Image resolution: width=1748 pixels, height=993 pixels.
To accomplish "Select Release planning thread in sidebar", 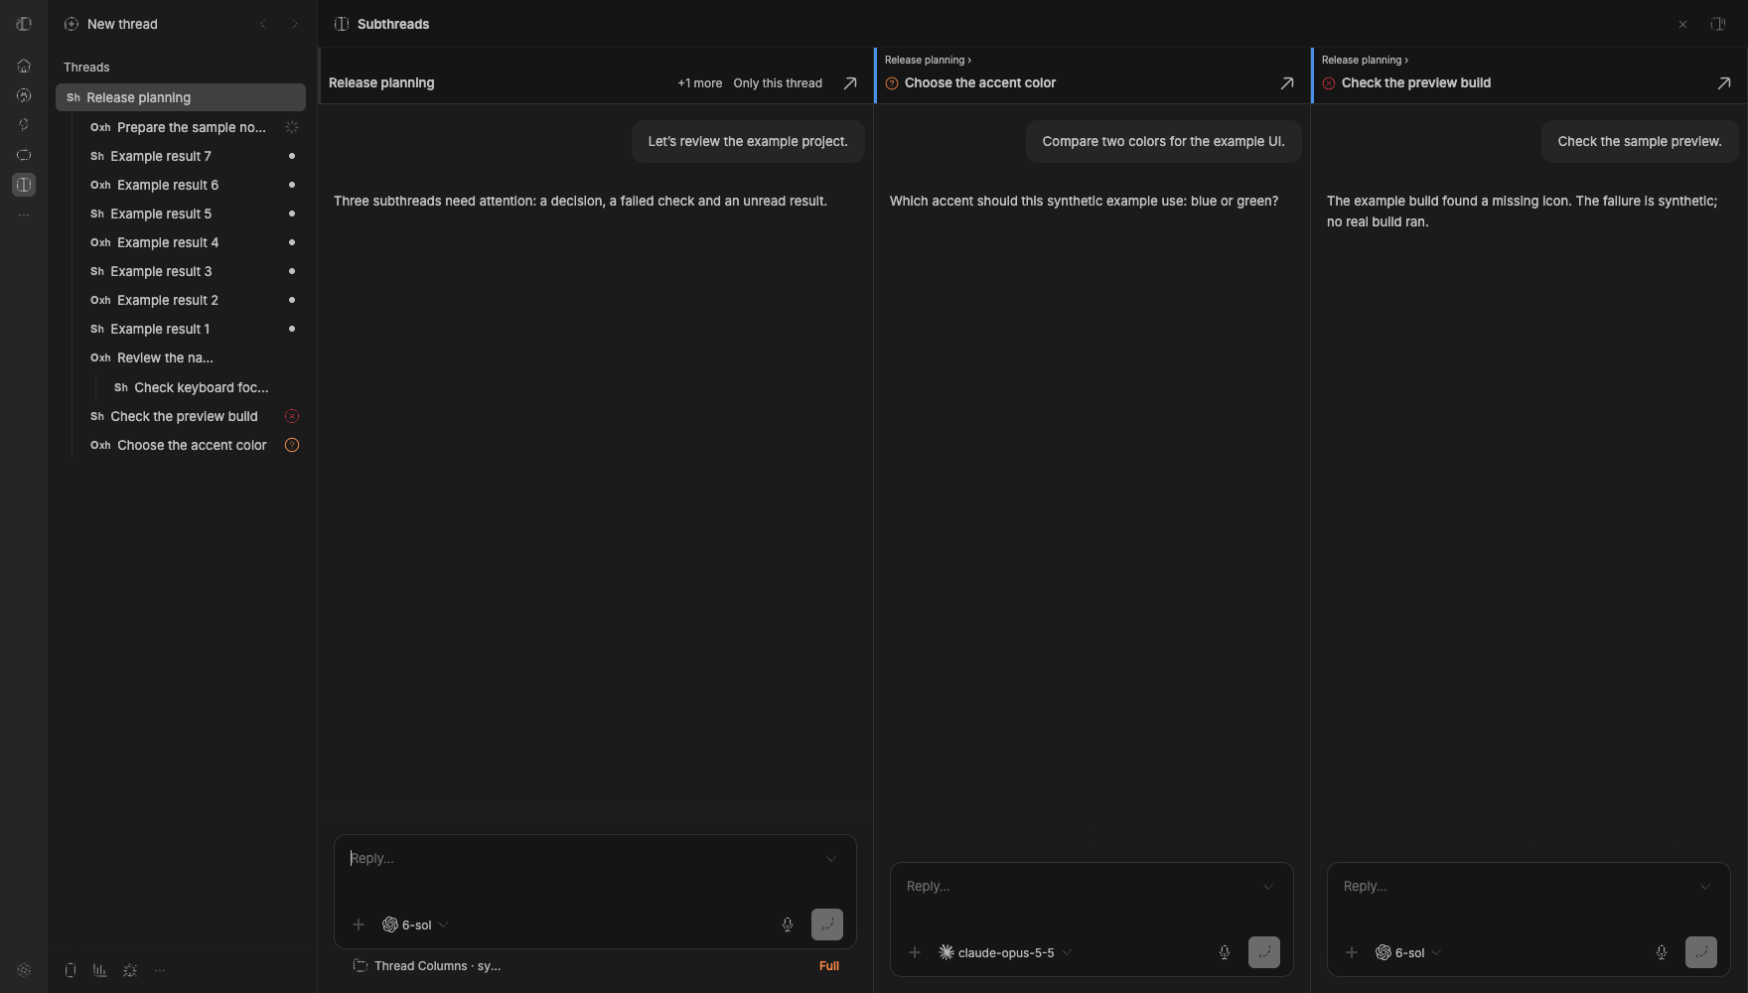I will coord(181,97).
